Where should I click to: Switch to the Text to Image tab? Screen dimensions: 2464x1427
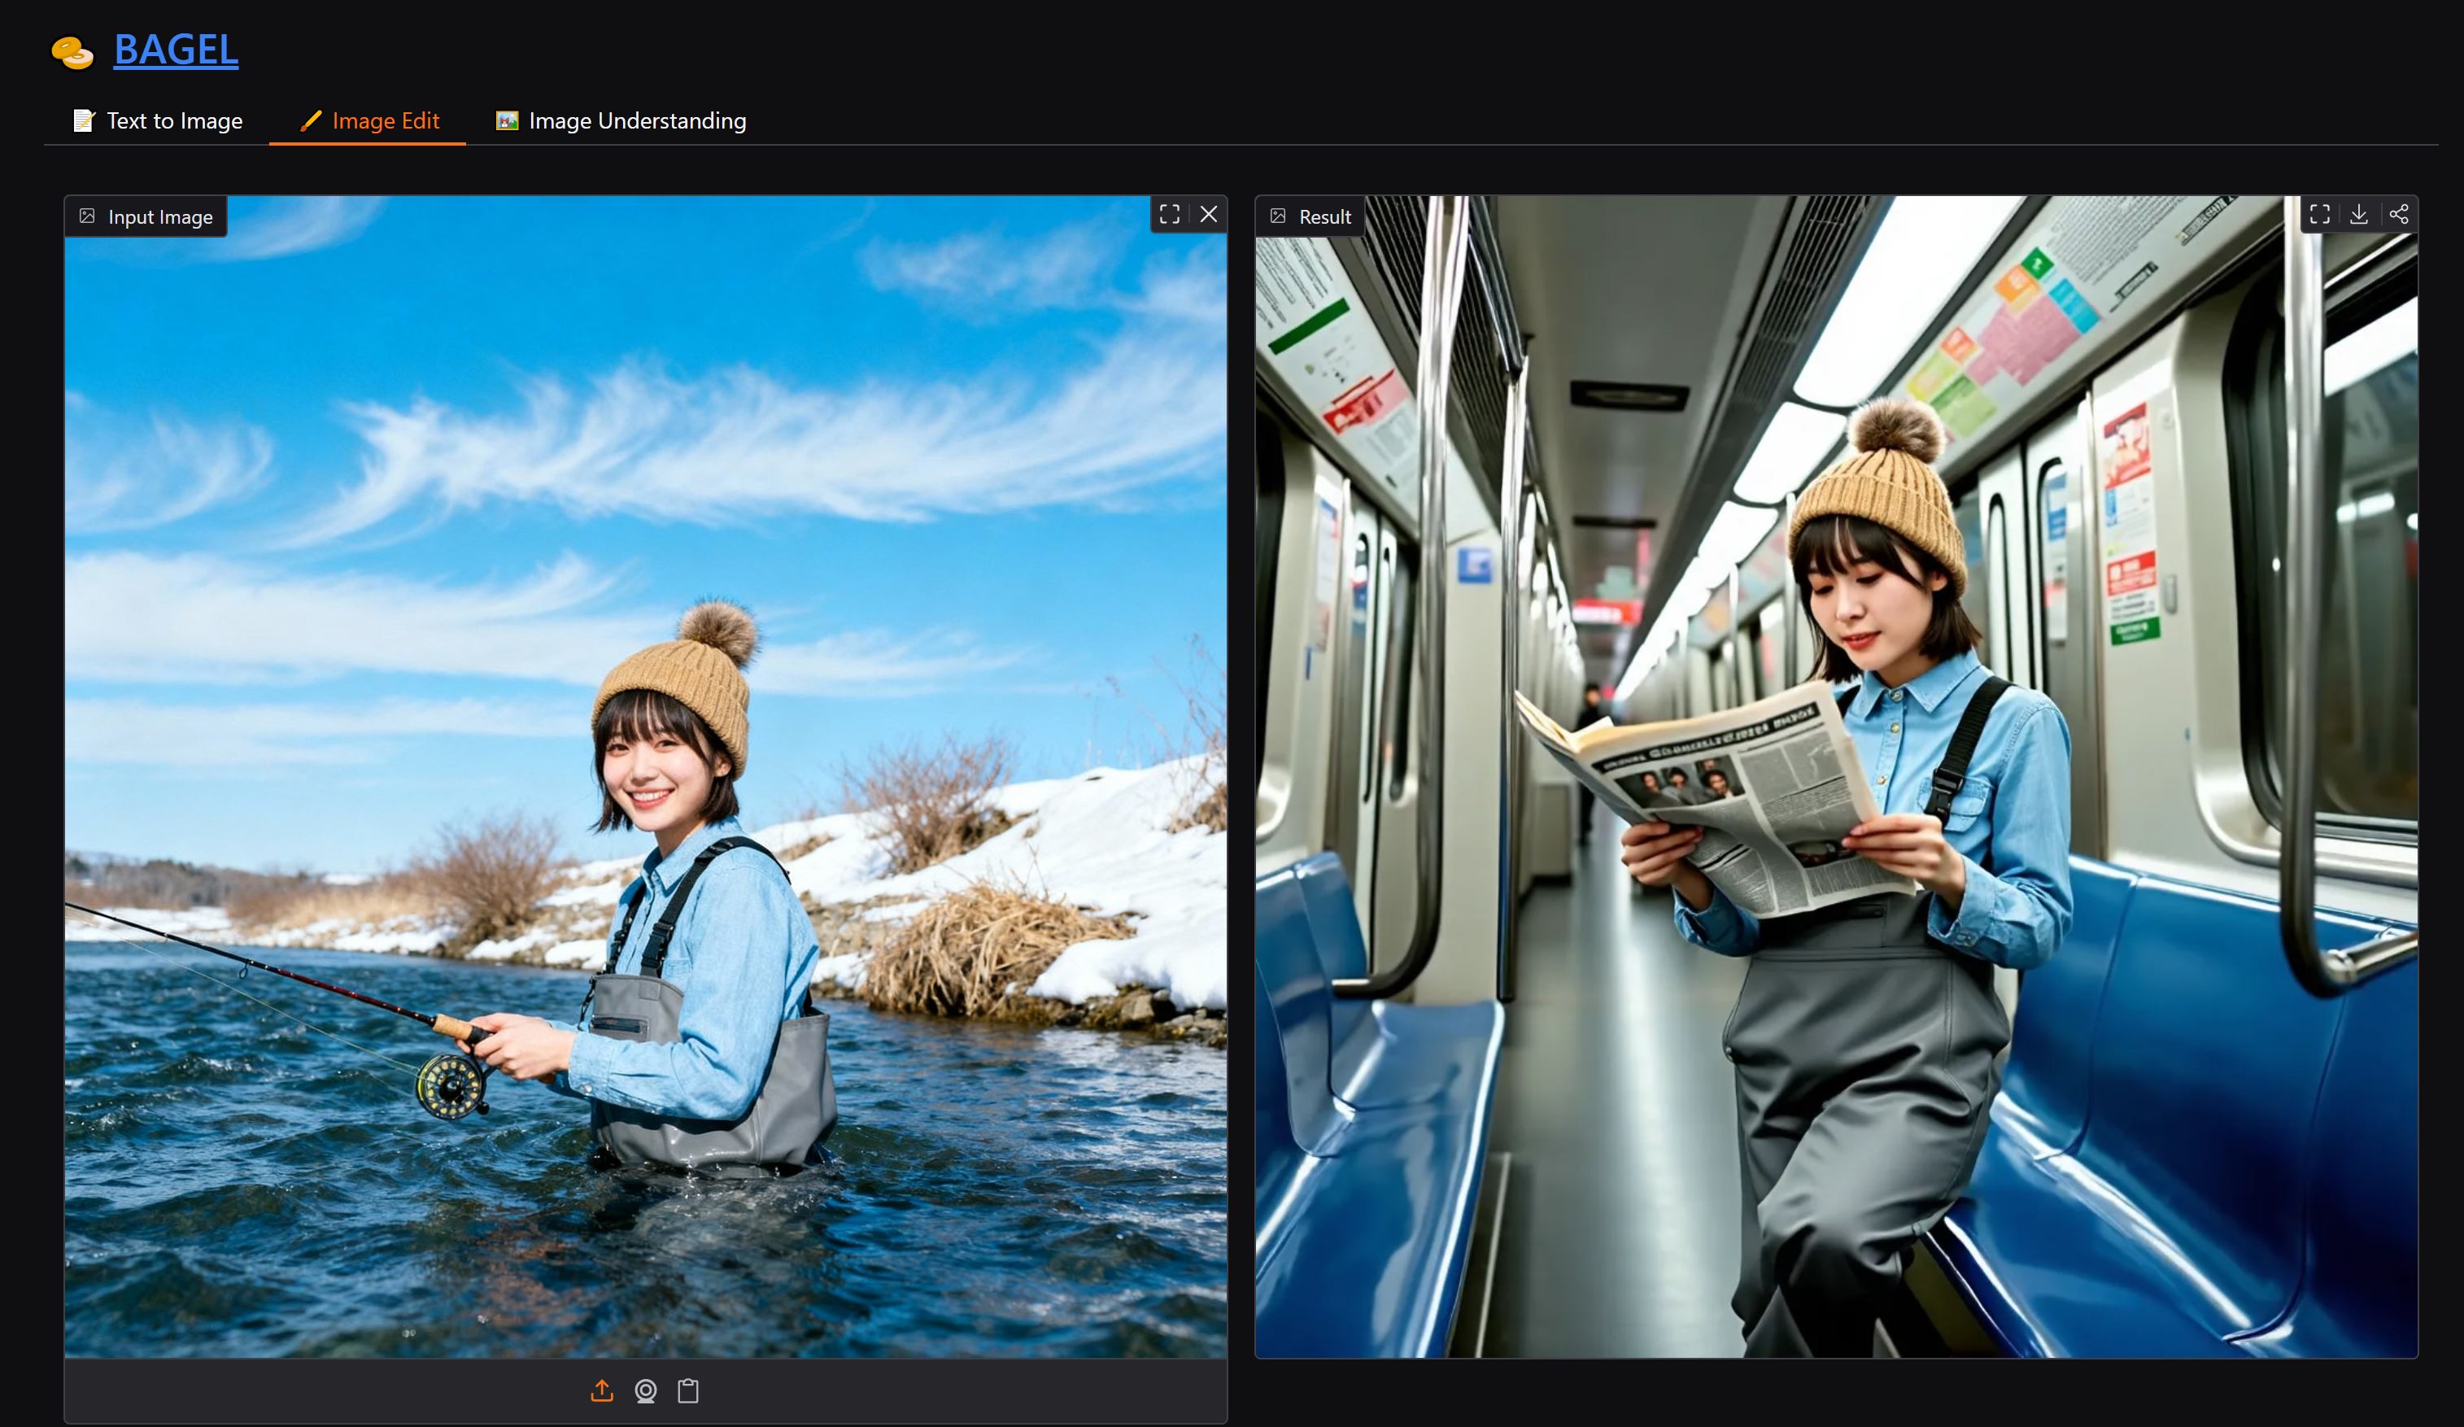[x=159, y=120]
